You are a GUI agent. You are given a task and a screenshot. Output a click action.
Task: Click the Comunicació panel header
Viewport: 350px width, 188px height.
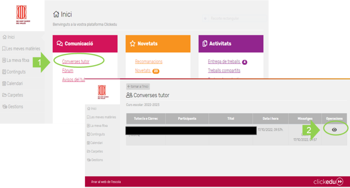[85, 44]
